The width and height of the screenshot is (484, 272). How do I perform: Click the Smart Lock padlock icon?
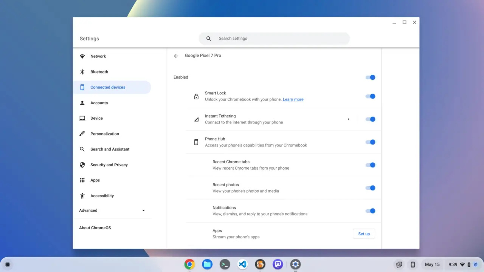coord(196,96)
